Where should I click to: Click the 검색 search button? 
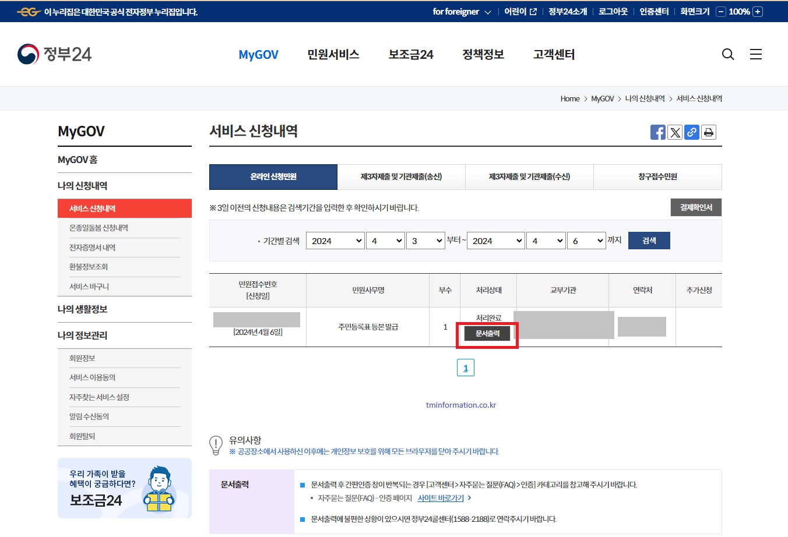tap(649, 240)
